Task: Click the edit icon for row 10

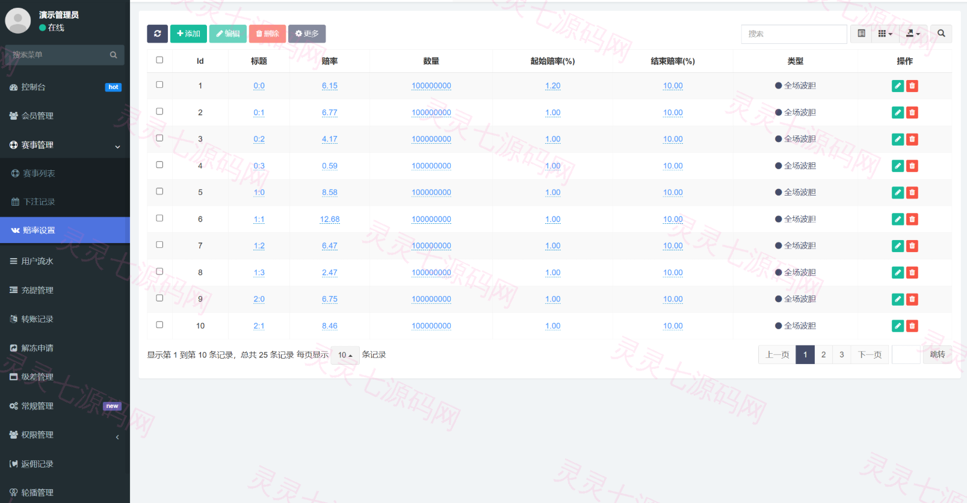Action: 898,326
